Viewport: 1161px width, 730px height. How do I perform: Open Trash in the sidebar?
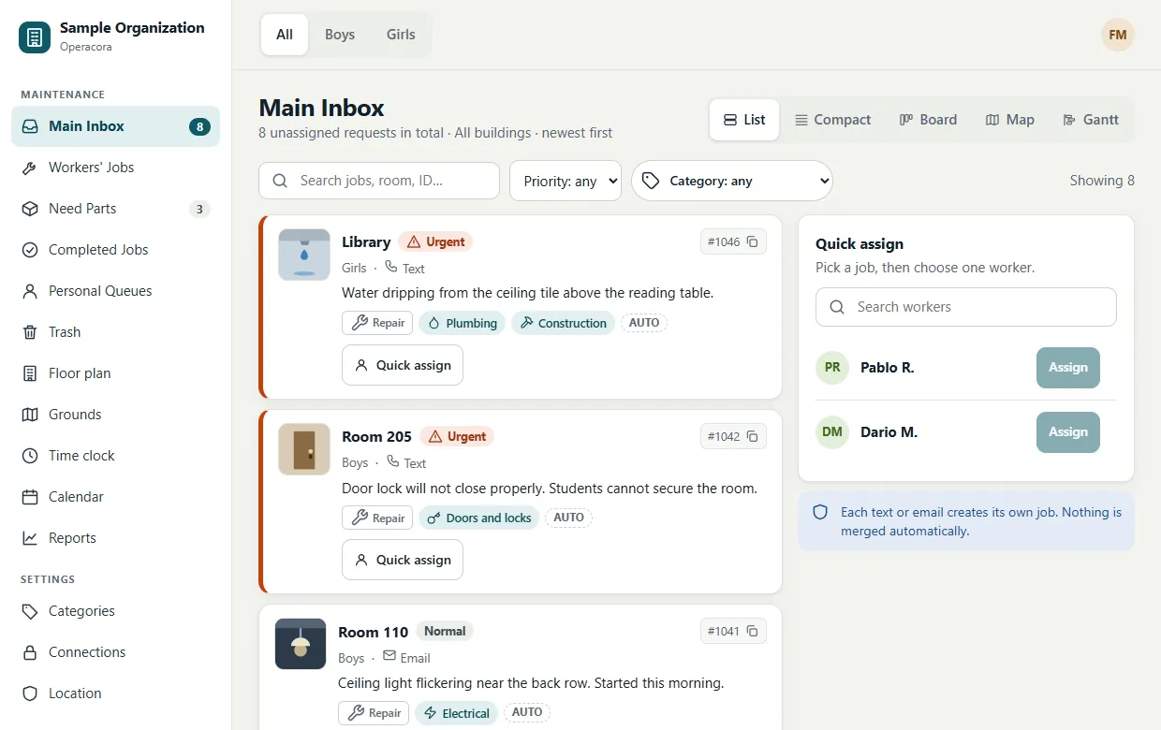(x=115, y=332)
